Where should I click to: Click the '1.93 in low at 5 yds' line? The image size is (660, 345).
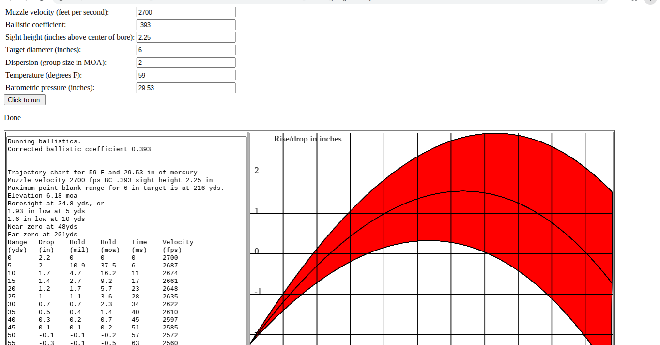click(x=46, y=211)
